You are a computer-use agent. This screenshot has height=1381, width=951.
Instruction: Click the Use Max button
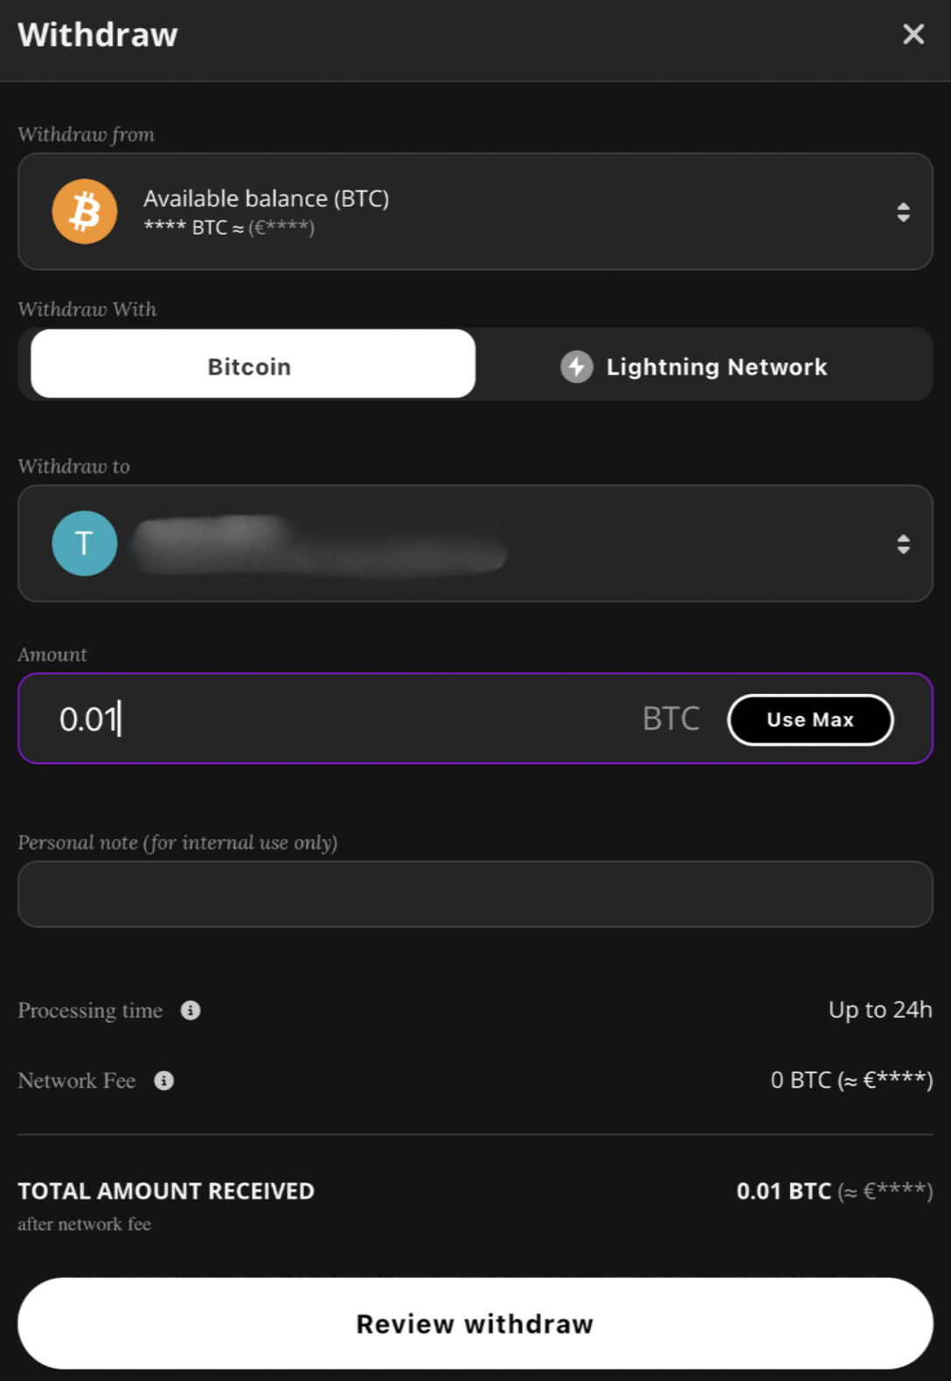point(809,719)
